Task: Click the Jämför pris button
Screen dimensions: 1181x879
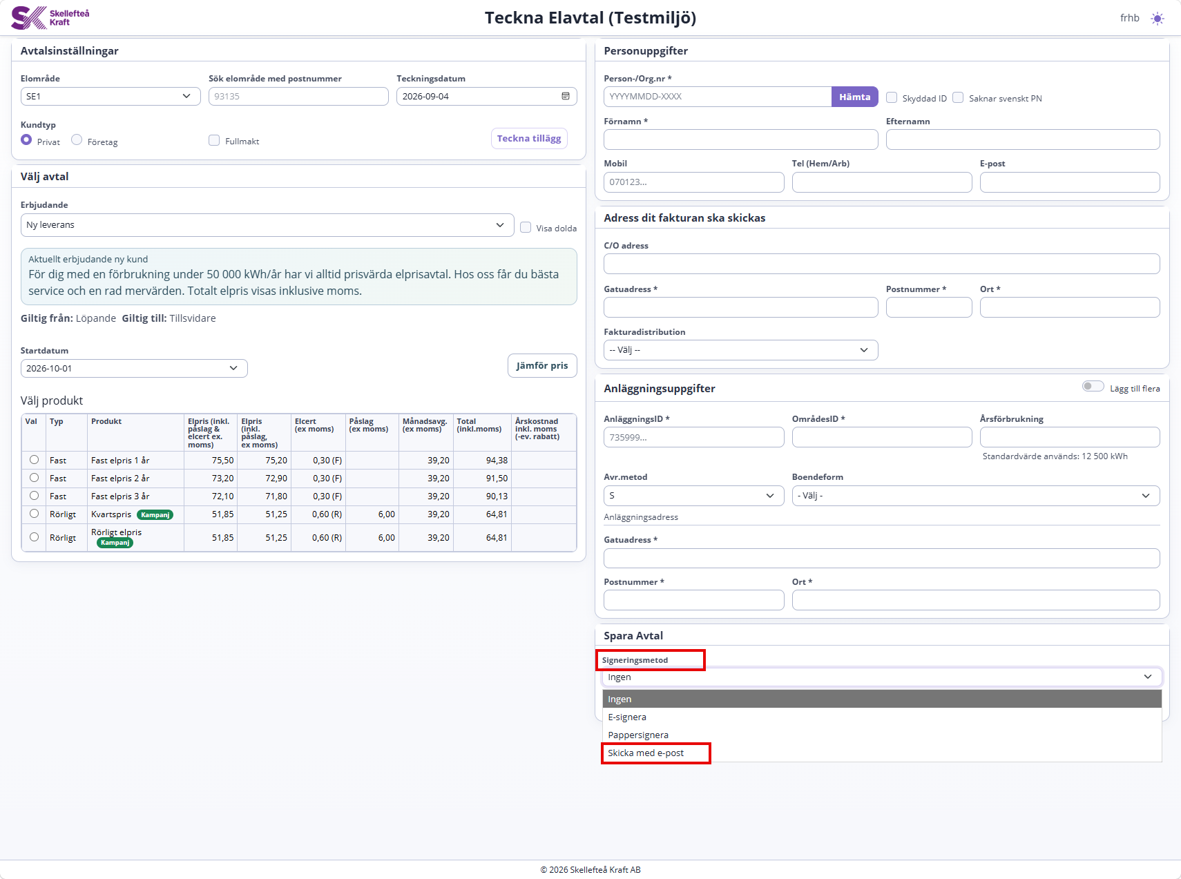Action: (x=542, y=365)
